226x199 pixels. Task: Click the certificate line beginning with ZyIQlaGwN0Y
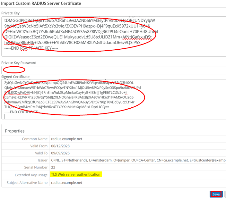point(69,83)
